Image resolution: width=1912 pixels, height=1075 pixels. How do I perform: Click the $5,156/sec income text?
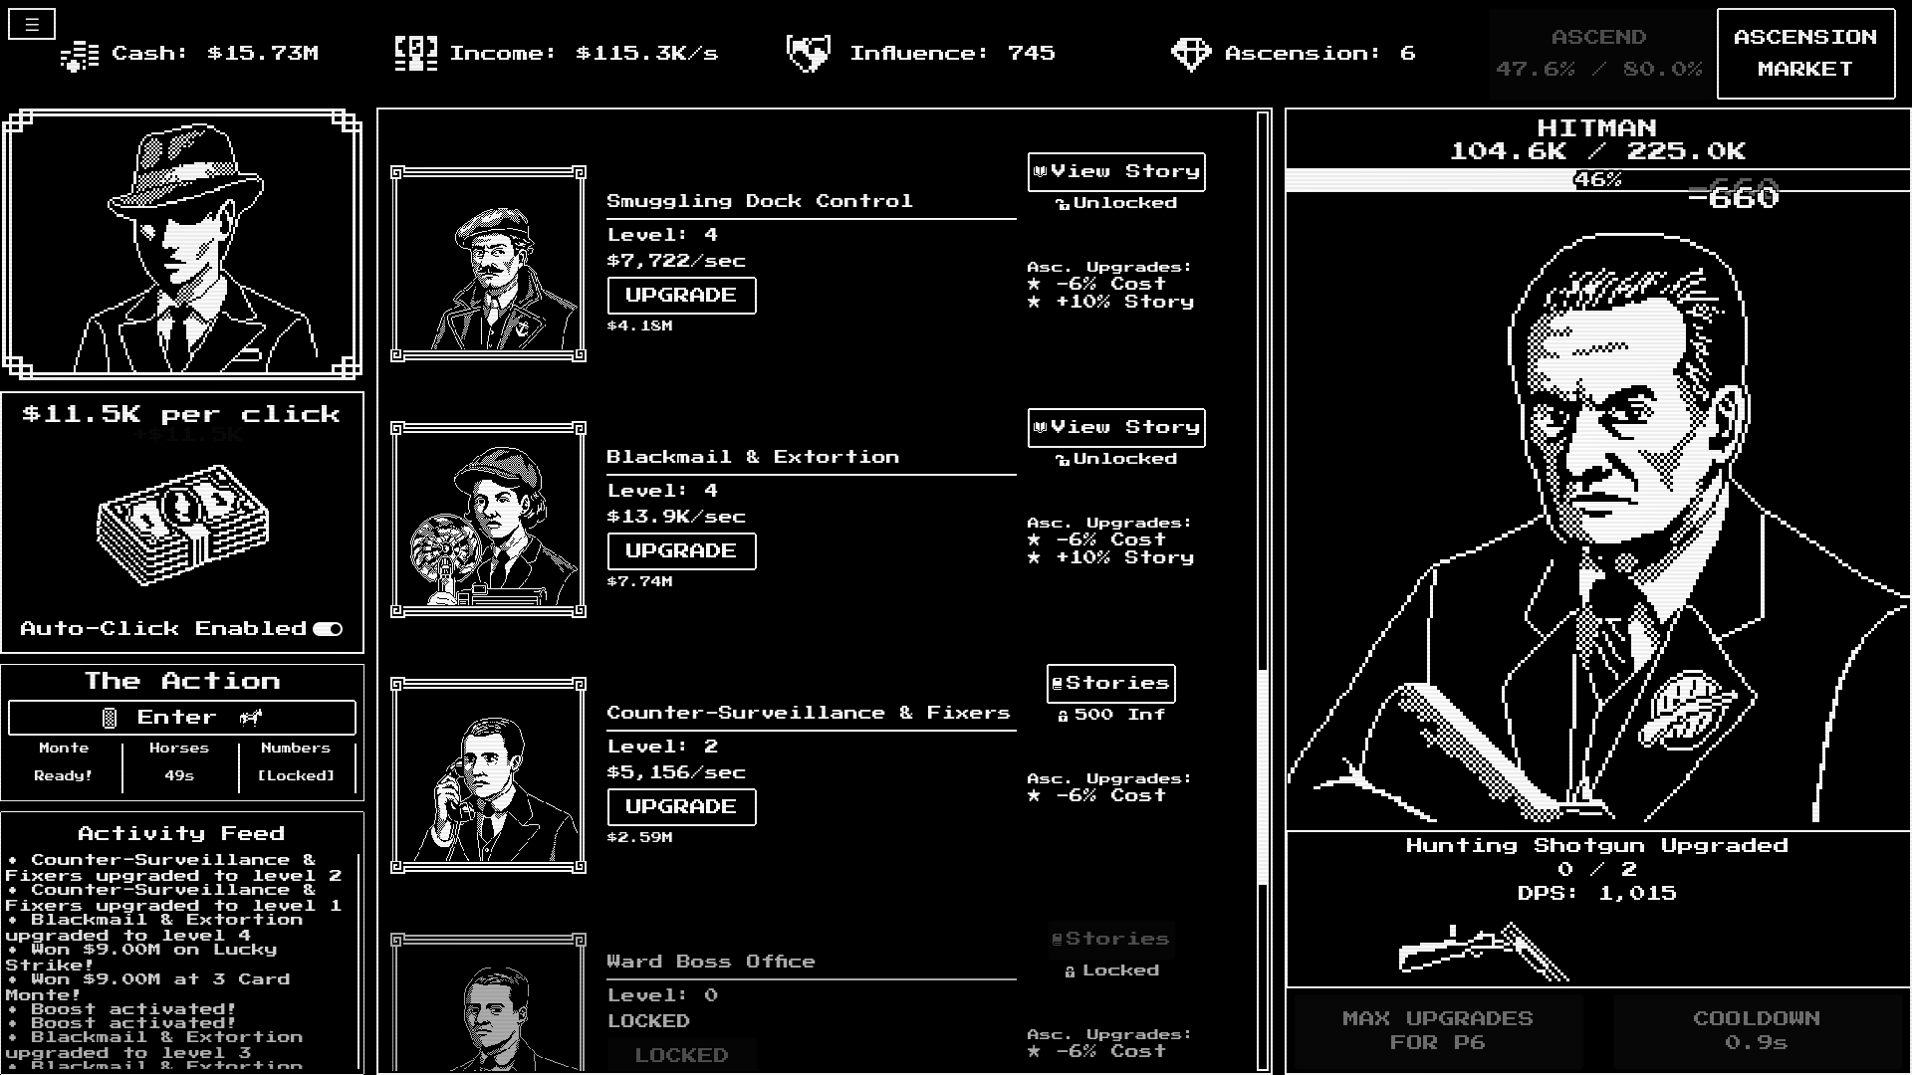tap(676, 772)
